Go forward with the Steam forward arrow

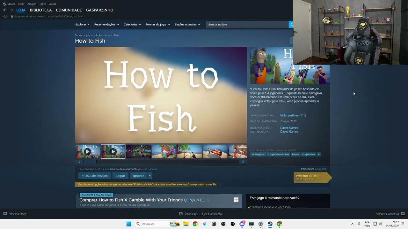[x=12, y=10]
